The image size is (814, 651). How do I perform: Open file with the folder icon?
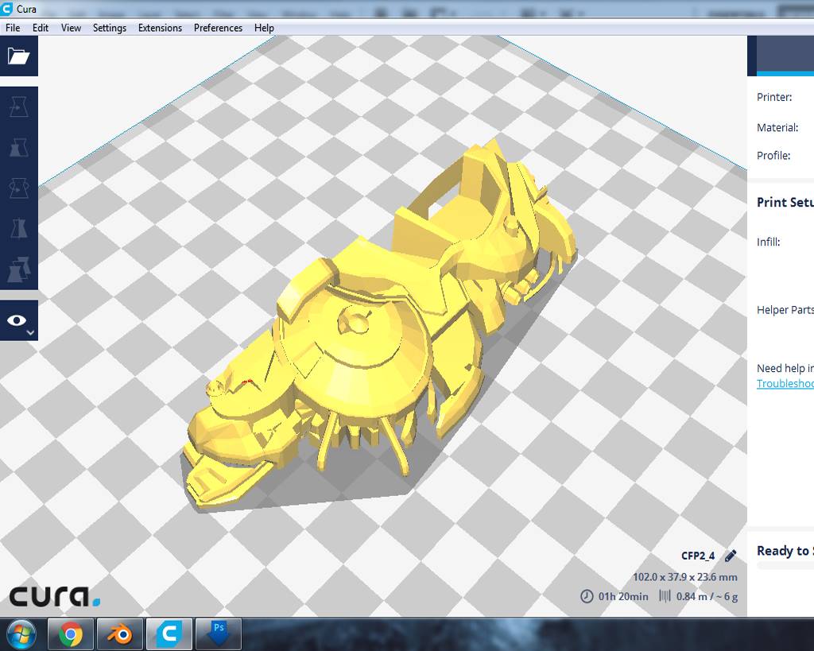(x=19, y=56)
